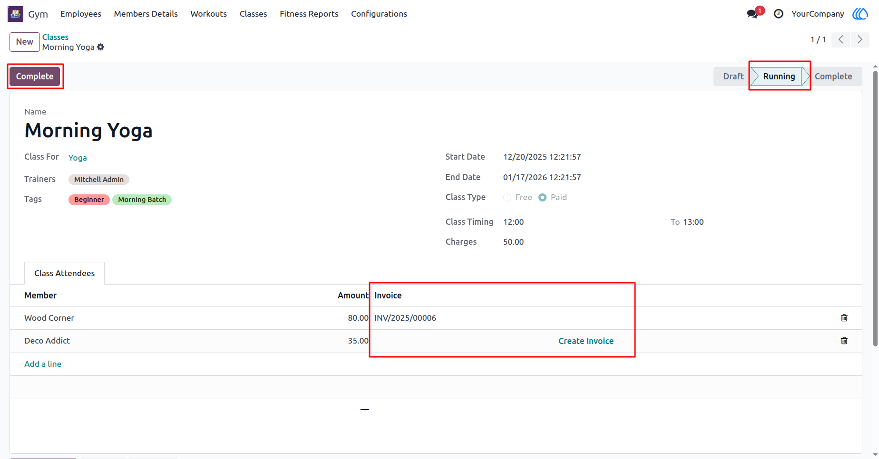Open the Configurations menu
Screen dimensions: 879x459
[x=379, y=14]
